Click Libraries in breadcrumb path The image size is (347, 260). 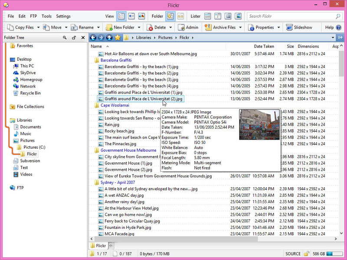[x=144, y=38]
